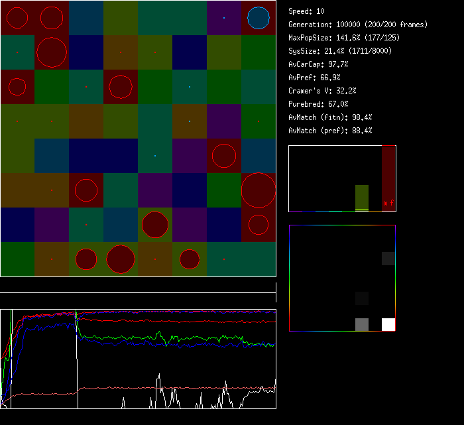Select the gray square in the color matrix
Viewport: 464px width, 425px height.
tap(361, 324)
